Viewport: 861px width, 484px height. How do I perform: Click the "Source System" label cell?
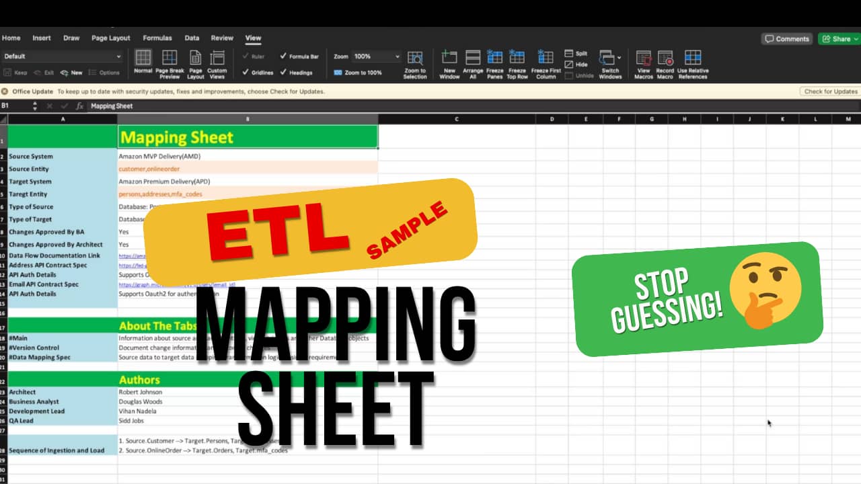click(x=63, y=156)
